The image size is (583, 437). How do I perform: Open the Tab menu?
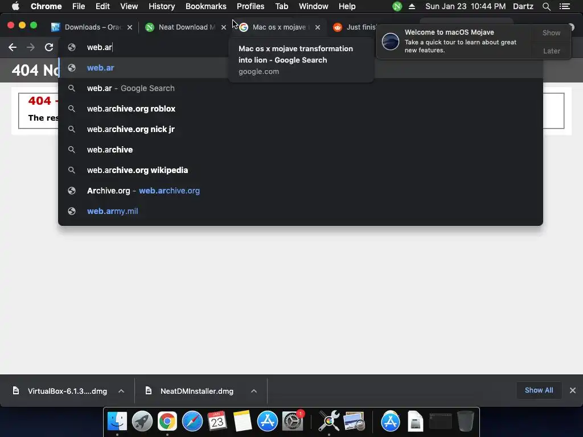(281, 6)
